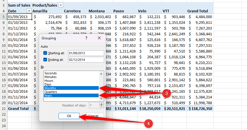Deselect Months in the By list

[x=71, y=88]
